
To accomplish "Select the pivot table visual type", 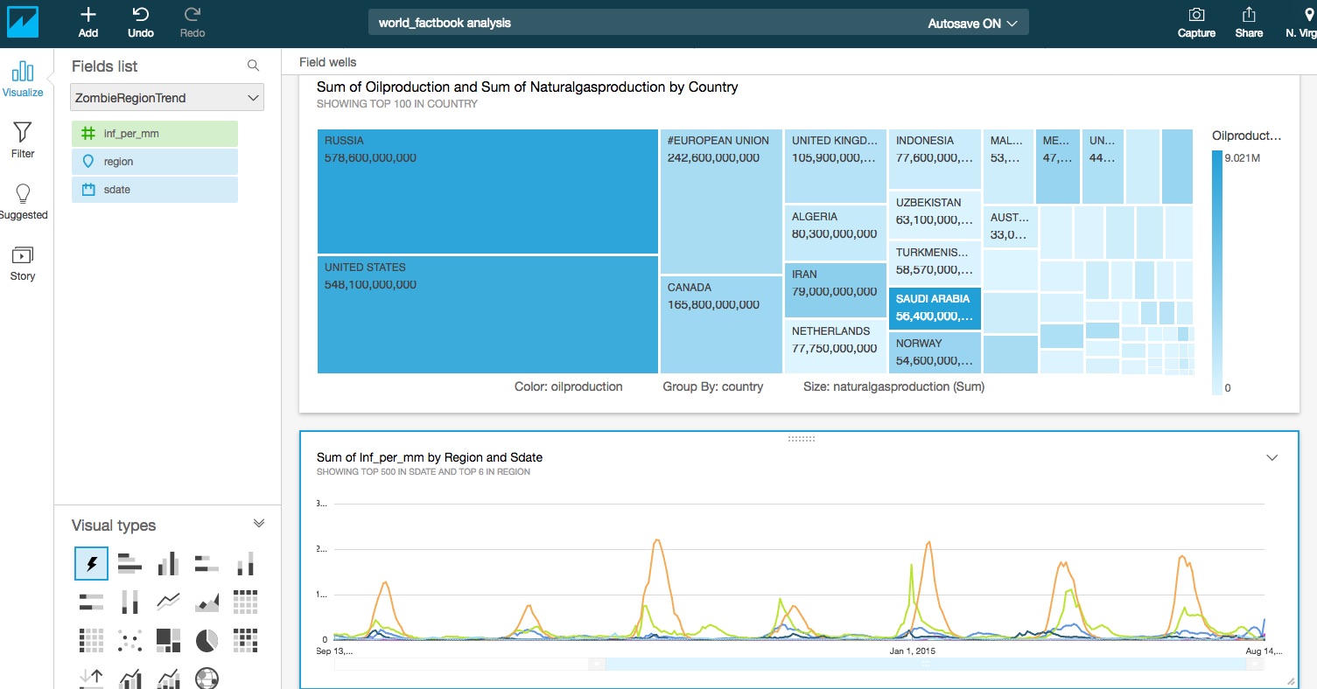I will point(245,602).
